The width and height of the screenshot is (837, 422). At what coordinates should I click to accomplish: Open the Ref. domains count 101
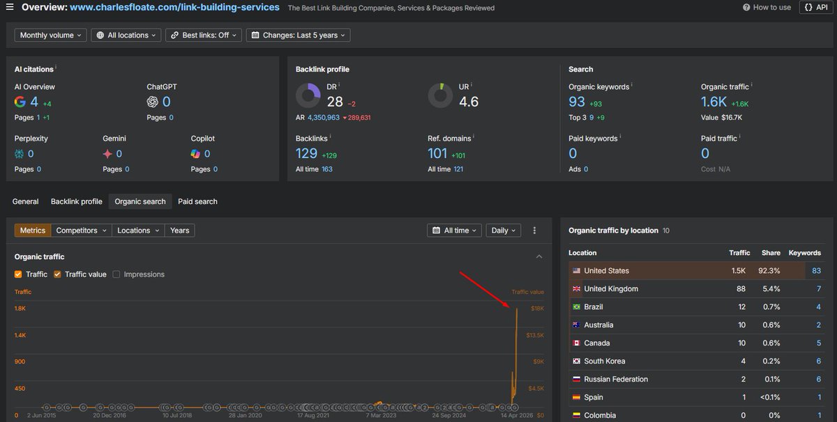coord(437,153)
